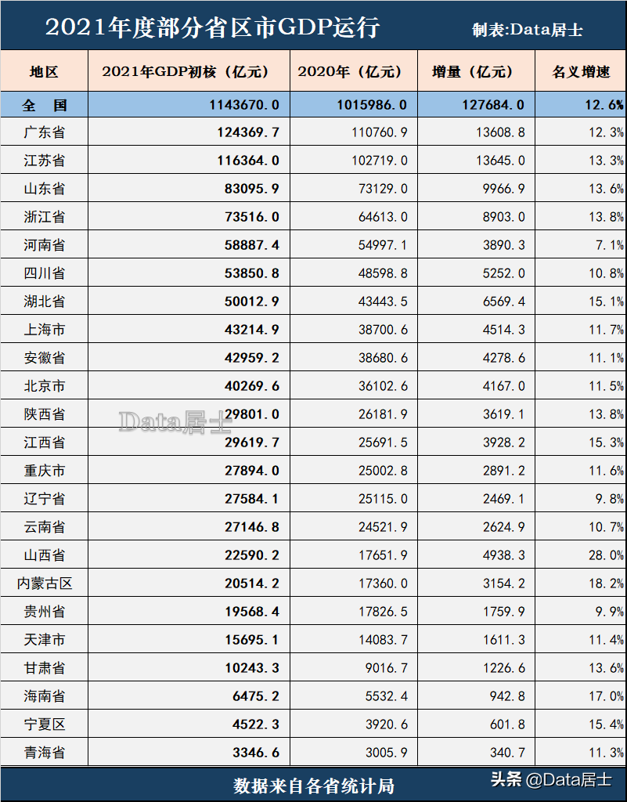This screenshot has height=802, width=627.
Task: Click Liaoning 2020 value 25115.0
Action: 383,498
